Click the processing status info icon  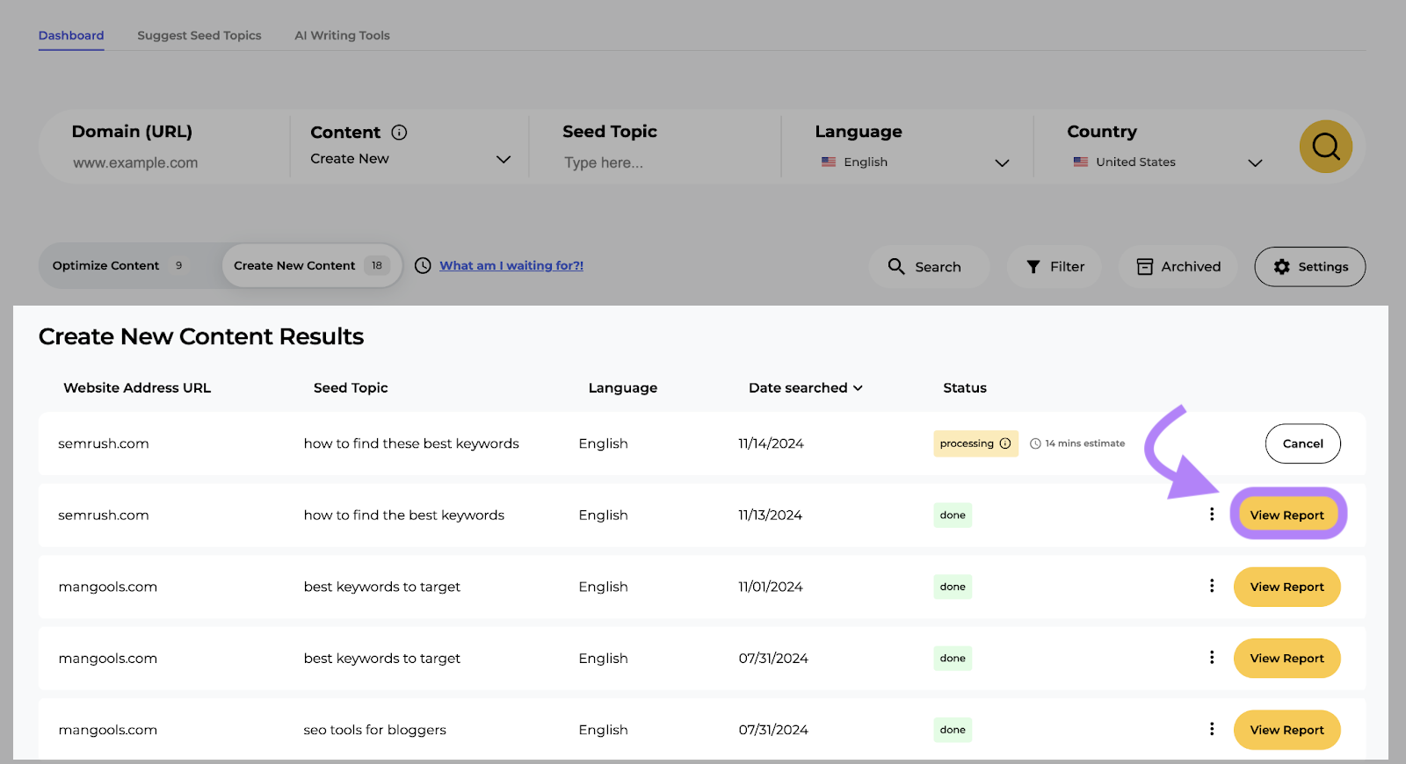(1005, 443)
